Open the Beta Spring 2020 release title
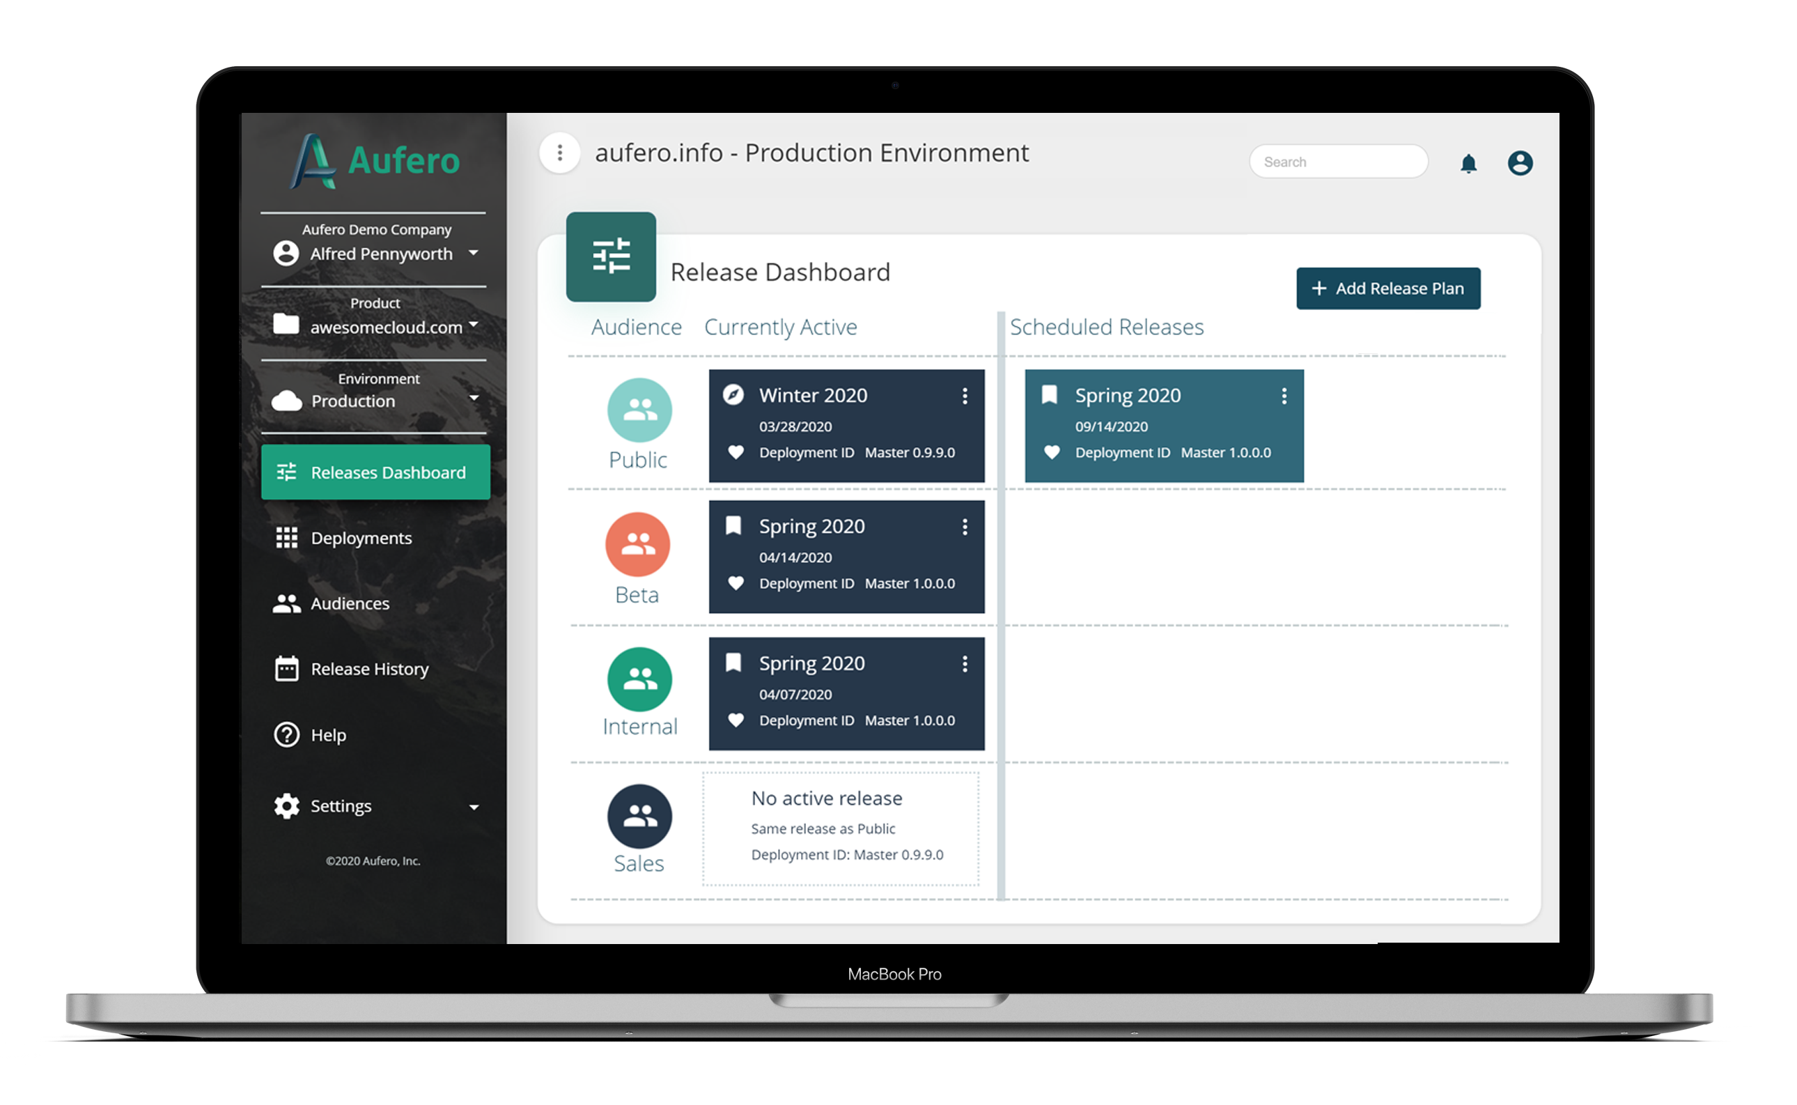The width and height of the screenshot is (1797, 1105). click(x=813, y=527)
